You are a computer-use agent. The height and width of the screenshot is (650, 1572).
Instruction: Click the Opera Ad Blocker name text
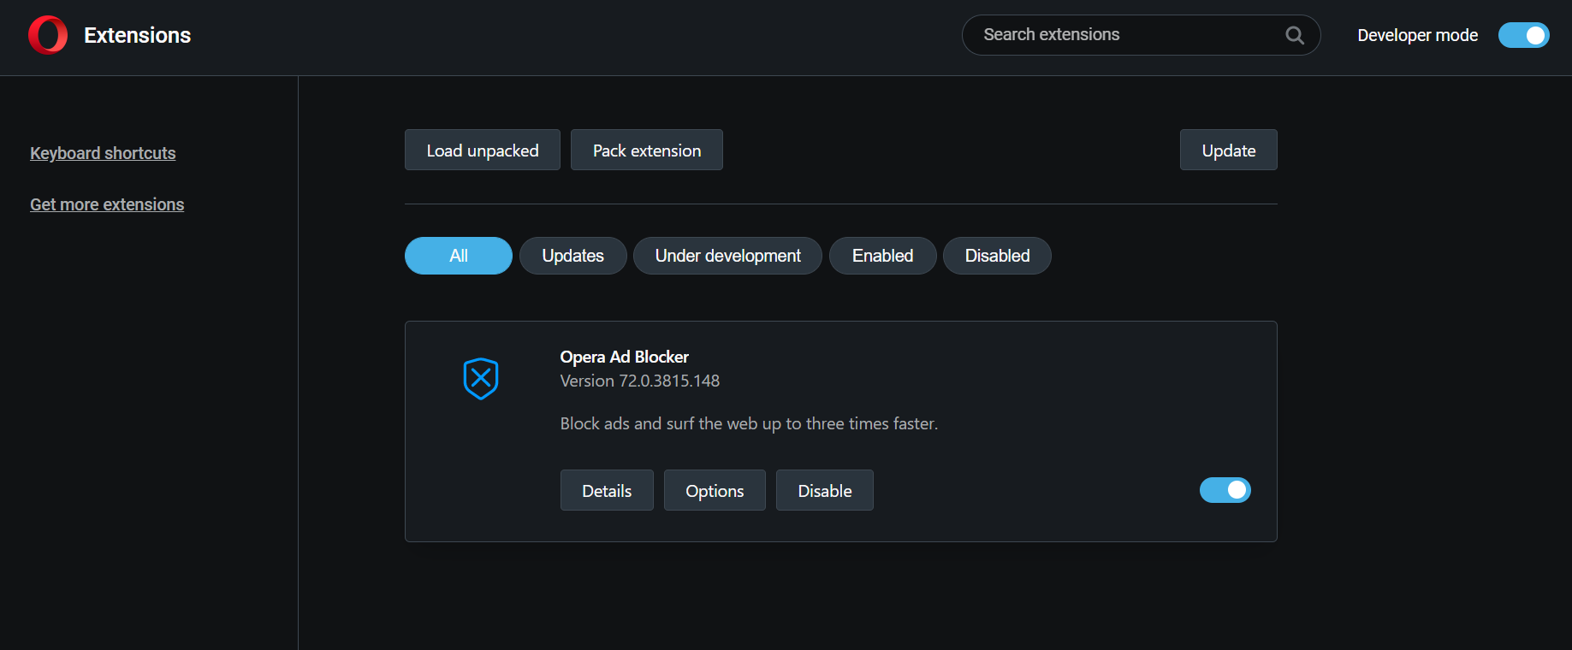click(x=625, y=357)
